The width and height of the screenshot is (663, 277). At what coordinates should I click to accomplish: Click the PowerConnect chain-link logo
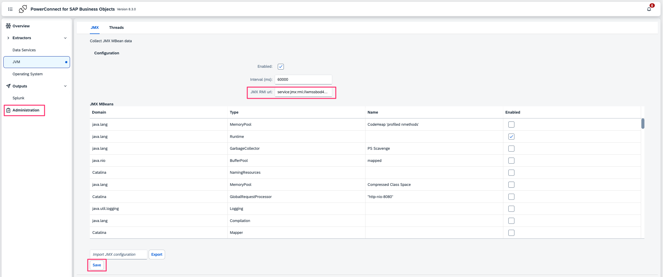[23, 9]
